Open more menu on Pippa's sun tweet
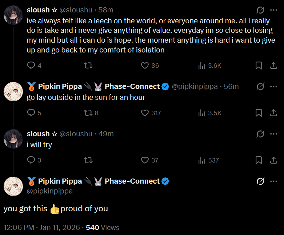This screenshot has width=284, height=235. [273, 86]
